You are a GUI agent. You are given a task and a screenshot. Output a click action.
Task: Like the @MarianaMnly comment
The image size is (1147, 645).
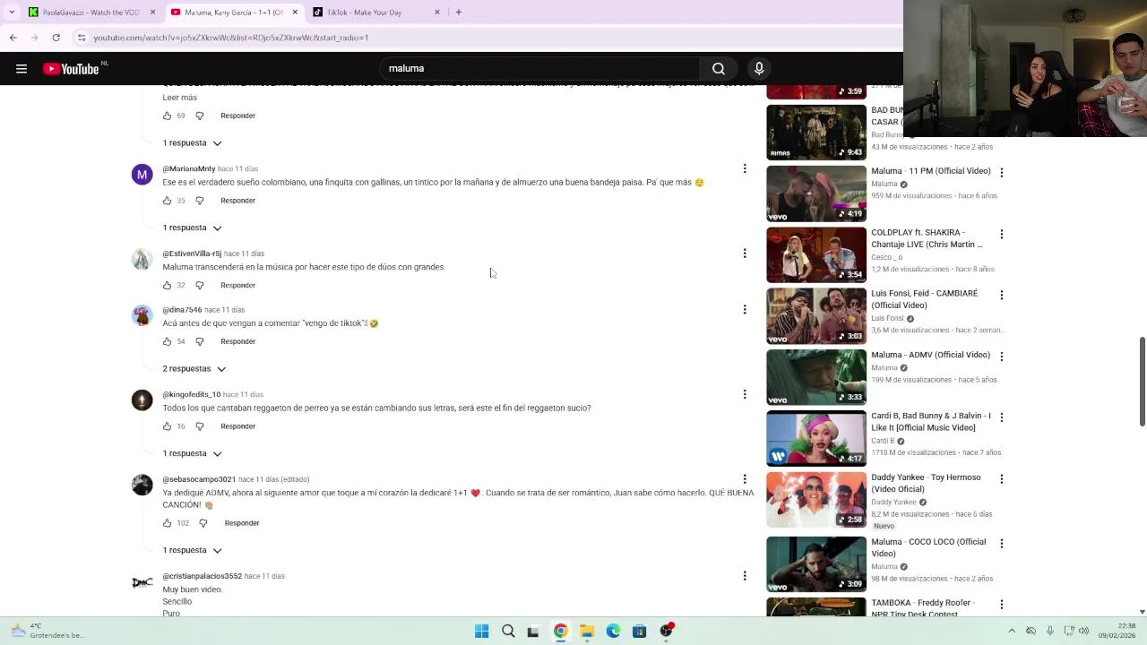click(x=167, y=201)
